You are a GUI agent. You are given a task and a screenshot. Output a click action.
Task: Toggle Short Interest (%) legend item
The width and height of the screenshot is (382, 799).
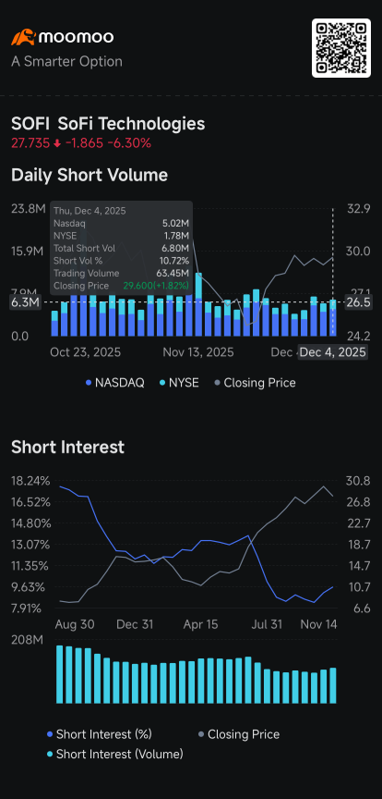[99, 734]
